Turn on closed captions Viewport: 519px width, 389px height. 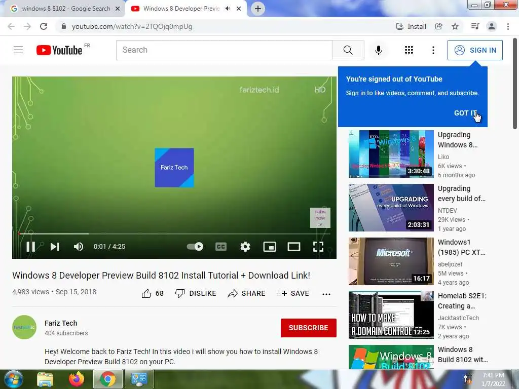pyautogui.click(x=221, y=247)
